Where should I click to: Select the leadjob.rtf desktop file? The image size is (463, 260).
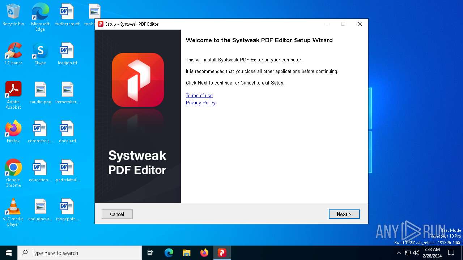point(67,54)
